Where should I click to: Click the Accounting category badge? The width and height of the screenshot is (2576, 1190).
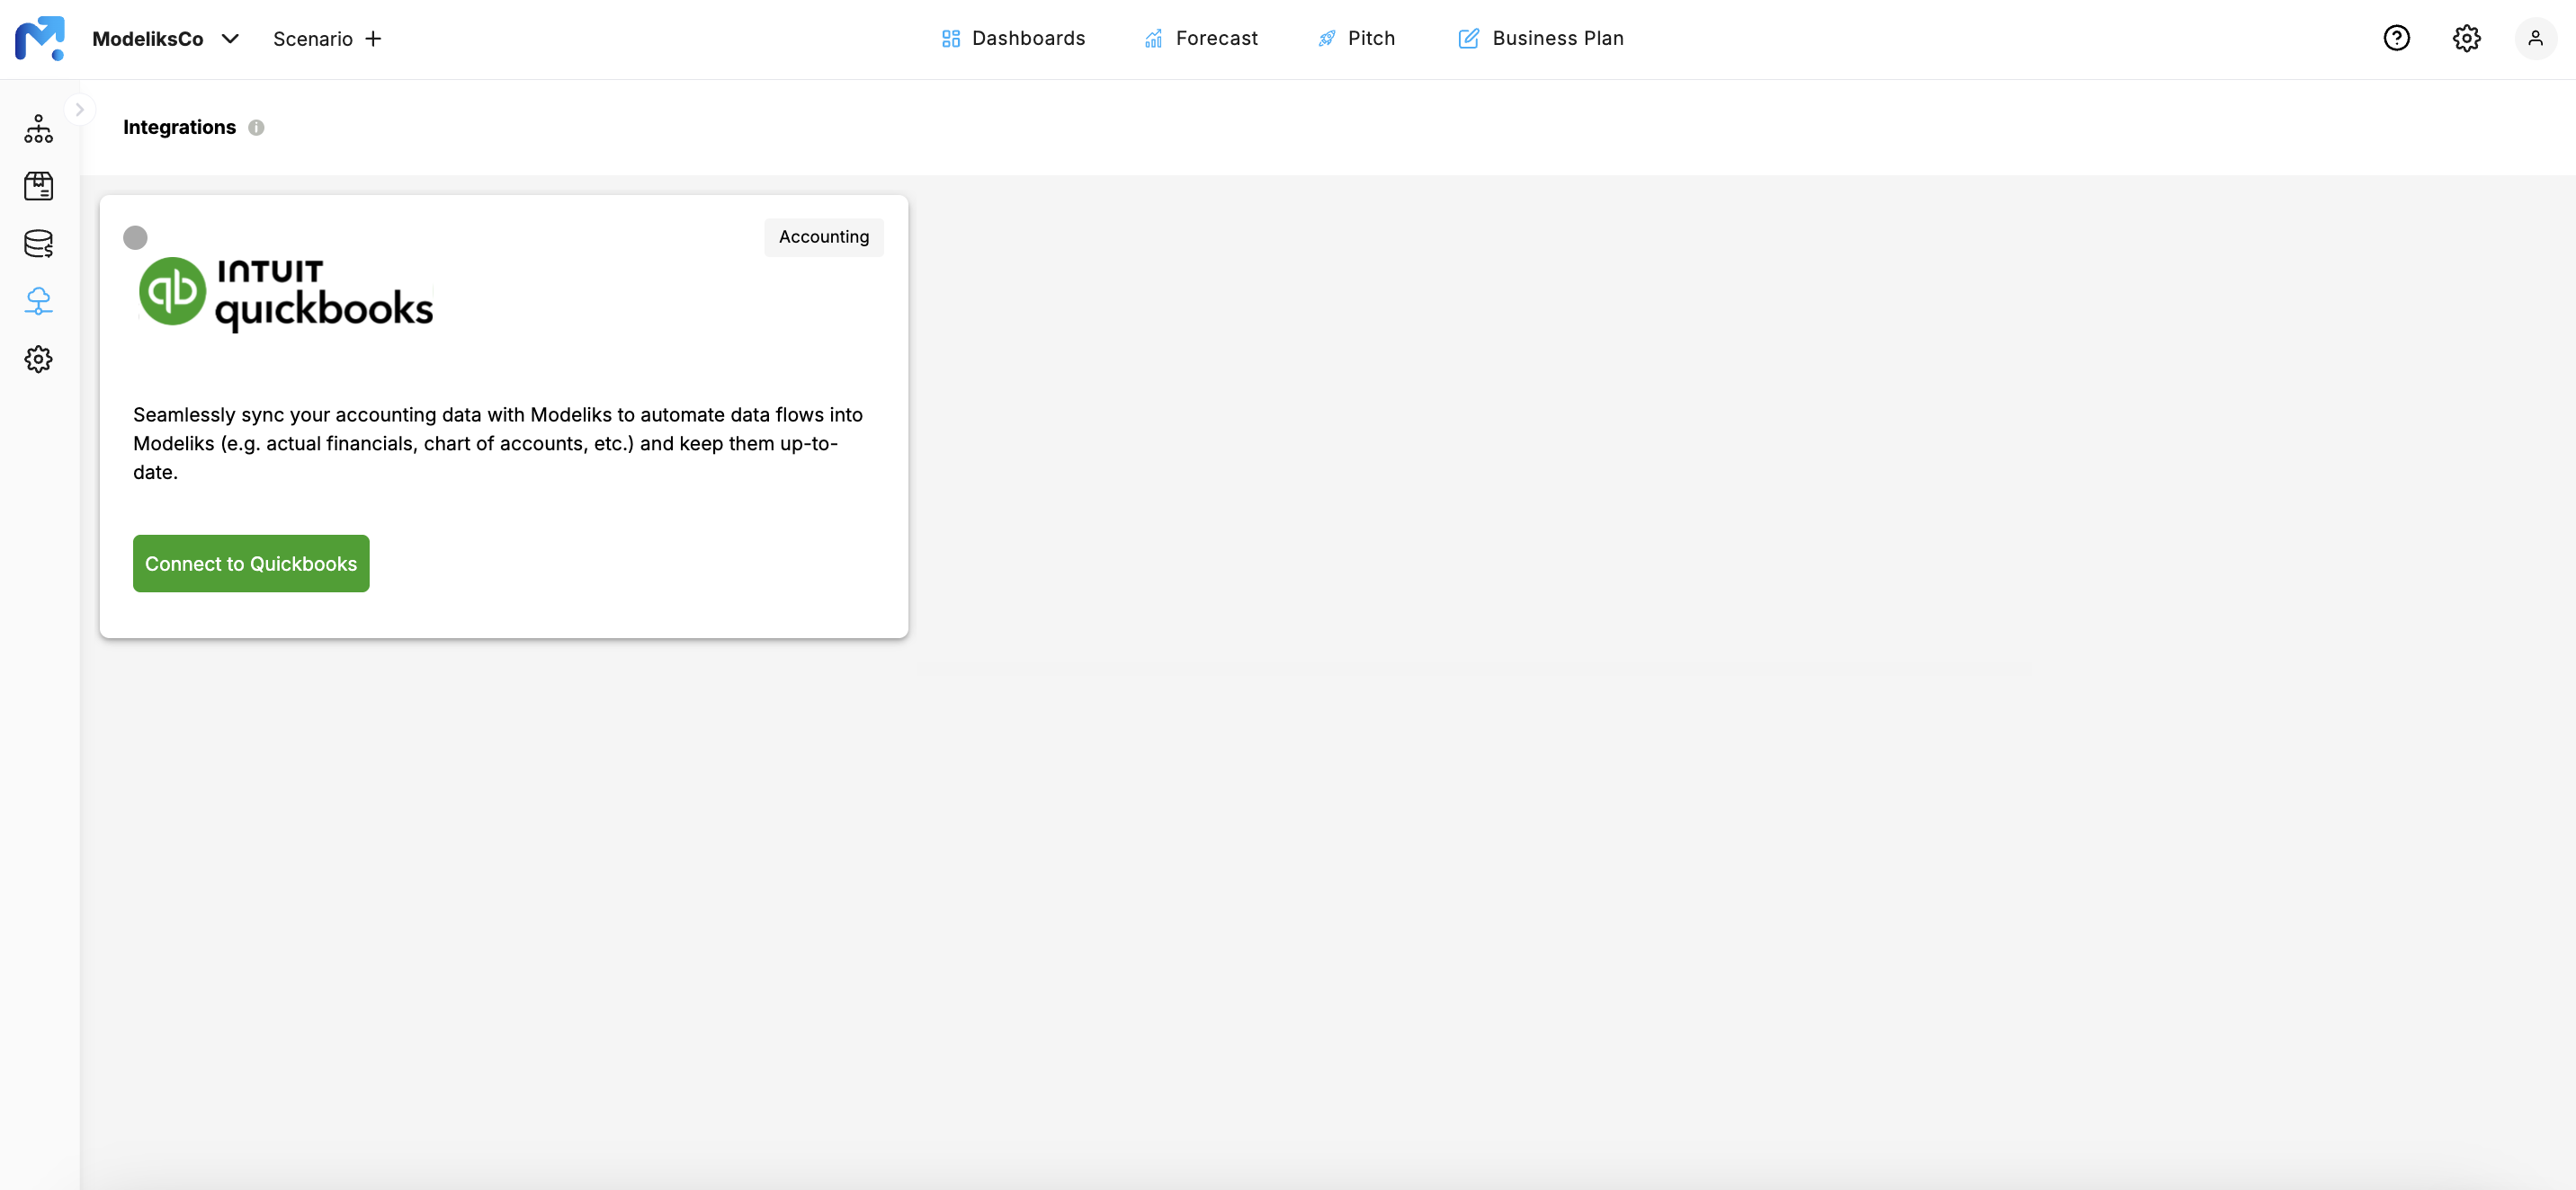coord(823,236)
